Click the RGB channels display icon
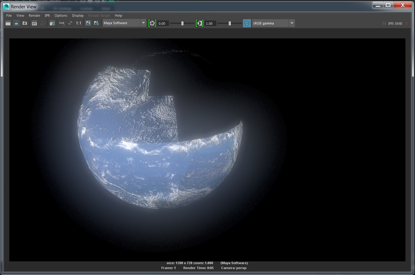 (x=62, y=23)
